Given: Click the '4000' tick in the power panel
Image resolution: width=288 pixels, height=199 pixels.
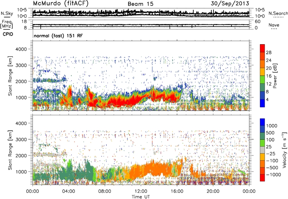Looking at the screenshot, I should pos(21,49).
